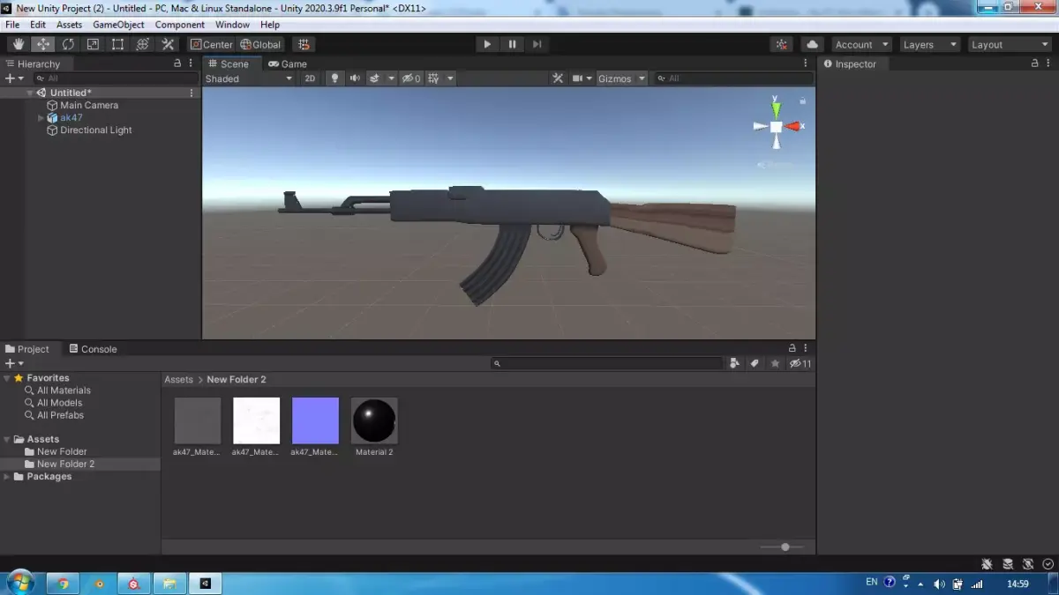Open the Layout dropdown

coord(1009,44)
